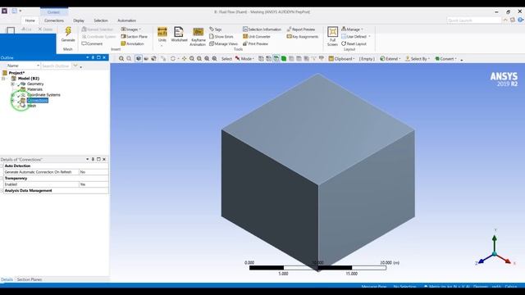Screen dimensions: 525x295
Task: Switch to the Home ribbon tab
Action: [30, 20]
